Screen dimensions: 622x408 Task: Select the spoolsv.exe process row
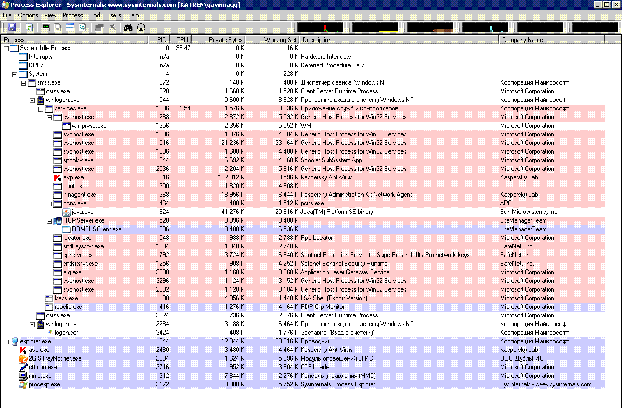302,160
